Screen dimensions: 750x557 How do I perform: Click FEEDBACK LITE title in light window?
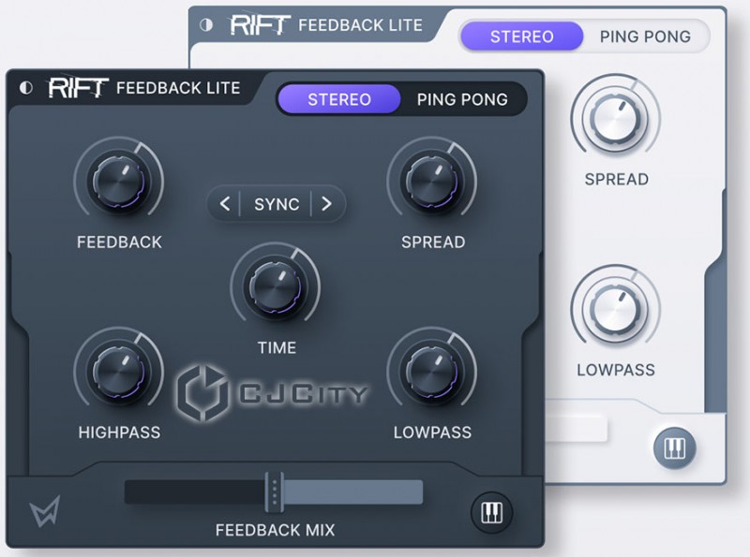coord(360,25)
